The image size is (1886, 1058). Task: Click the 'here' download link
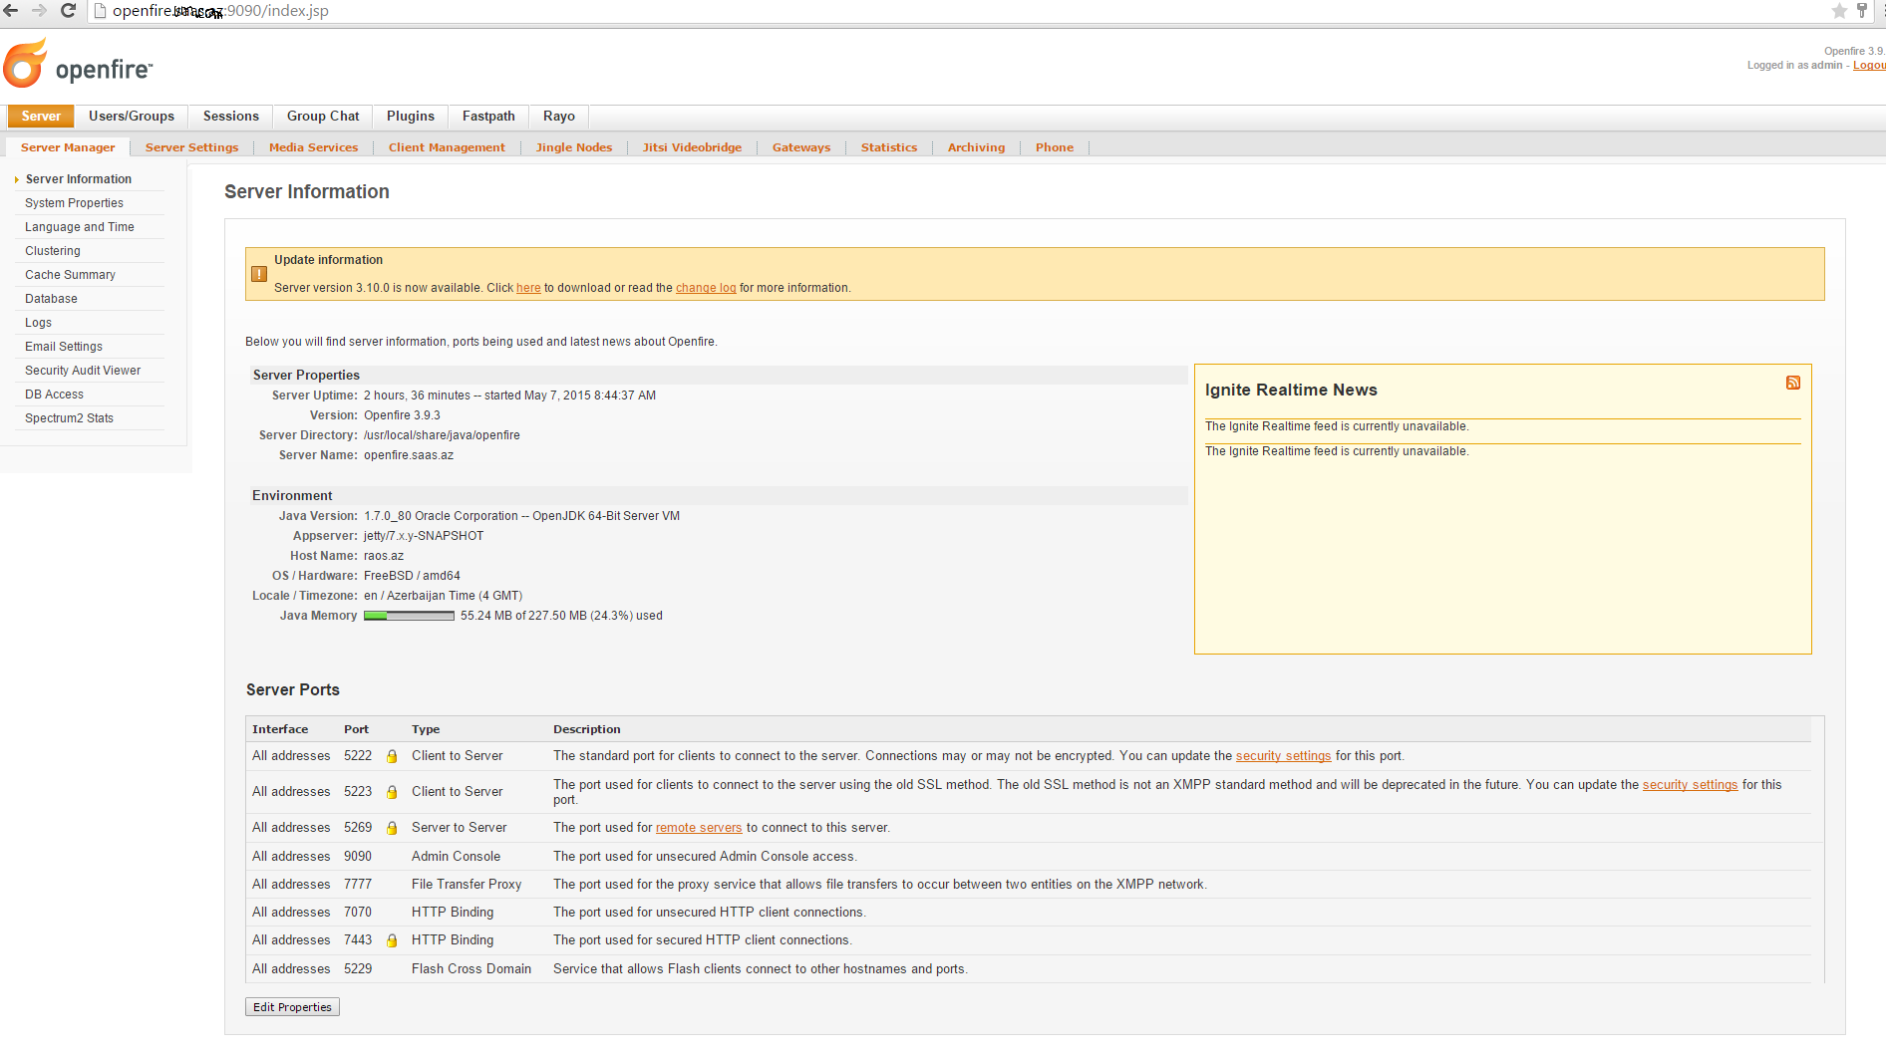click(528, 288)
